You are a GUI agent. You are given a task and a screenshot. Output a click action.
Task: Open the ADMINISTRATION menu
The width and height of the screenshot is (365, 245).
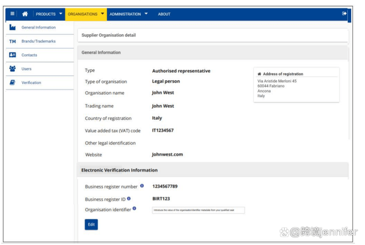point(125,14)
